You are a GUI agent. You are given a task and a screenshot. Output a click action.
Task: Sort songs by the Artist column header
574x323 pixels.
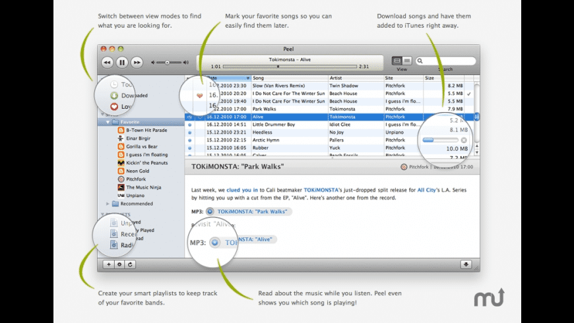click(x=356, y=78)
